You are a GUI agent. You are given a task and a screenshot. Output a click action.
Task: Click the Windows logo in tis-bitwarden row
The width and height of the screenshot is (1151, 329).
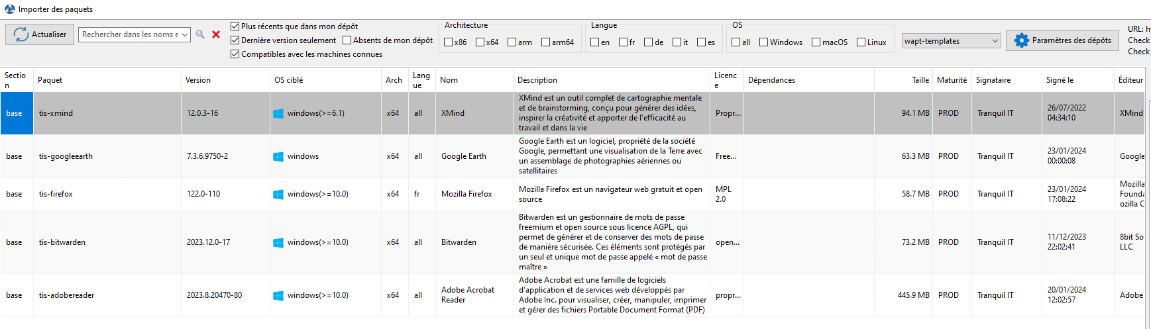pos(278,243)
